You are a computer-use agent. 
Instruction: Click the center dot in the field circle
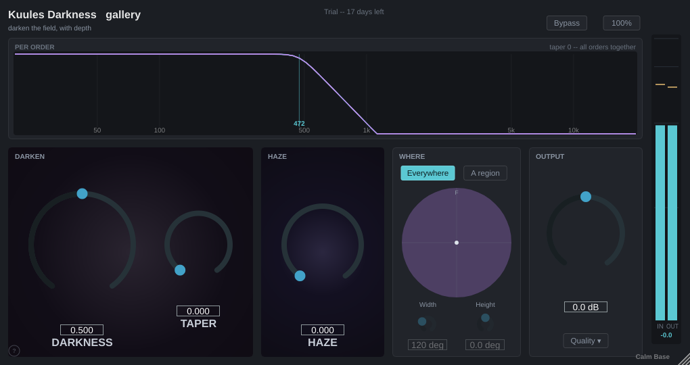point(457,243)
